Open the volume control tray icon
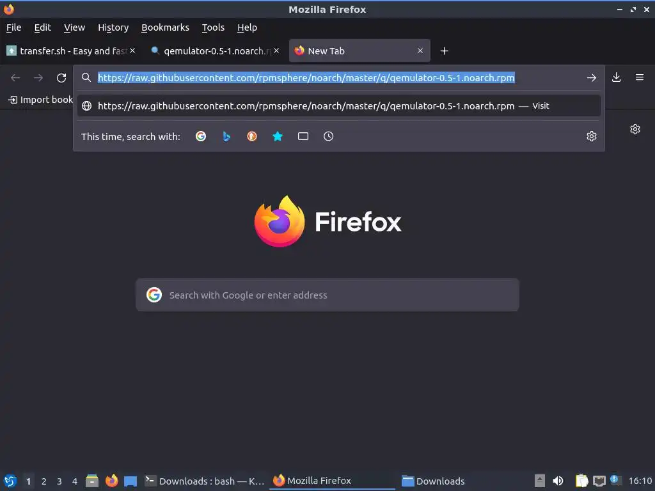The height and width of the screenshot is (491, 655). coord(558,481)
